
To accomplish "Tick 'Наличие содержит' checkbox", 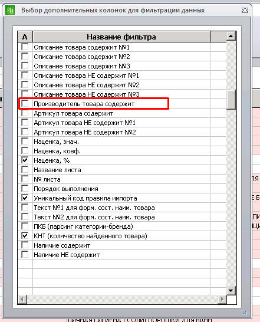I will [25, 245].
